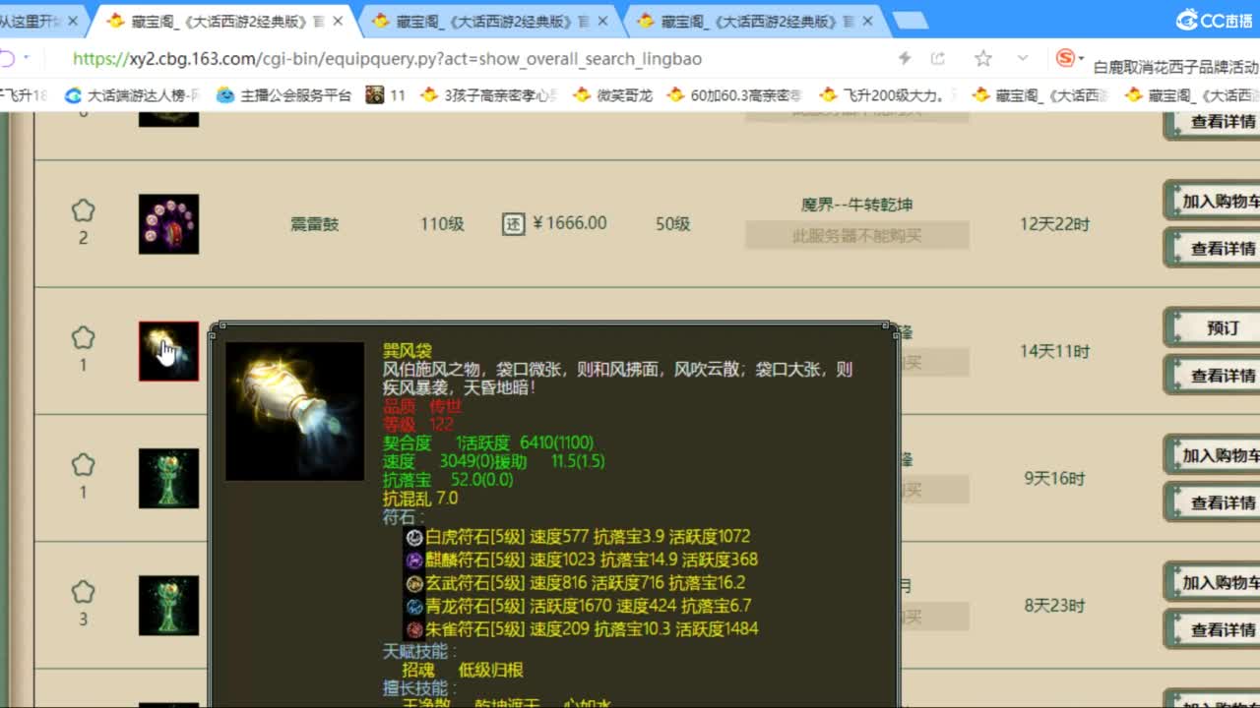The image size is (1260, 708).
Task: Open the 震雷鼓 drum item thumbnail
Action: 168,224
